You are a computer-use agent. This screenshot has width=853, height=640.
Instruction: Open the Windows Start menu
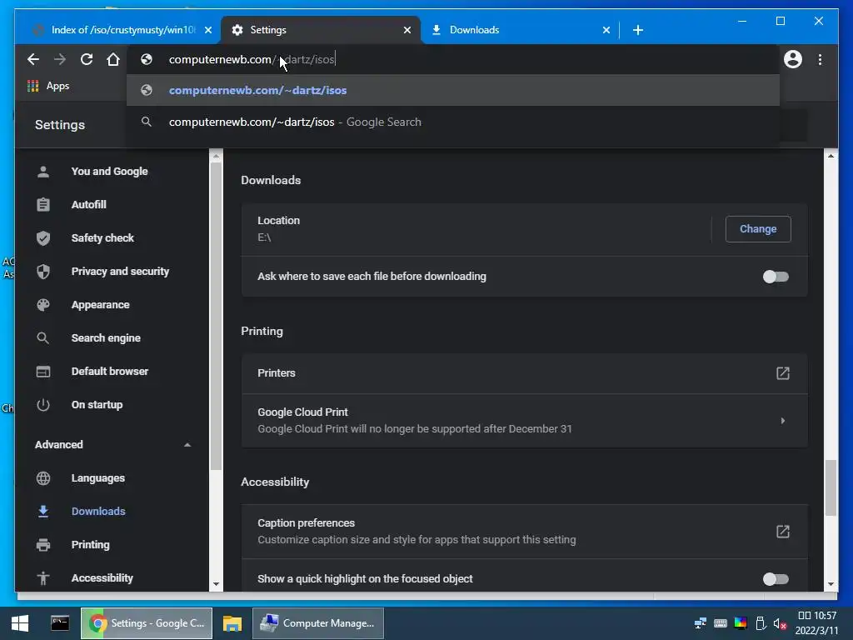point(20,623)
